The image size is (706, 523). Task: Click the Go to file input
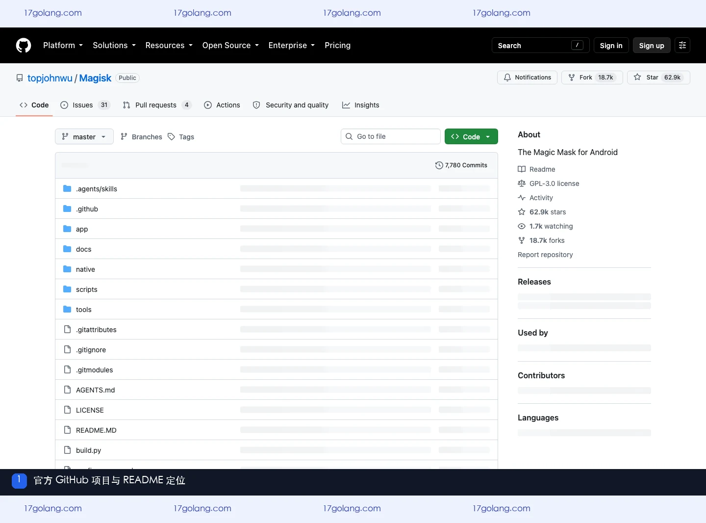pyautogui.click(x=391, y=136)
